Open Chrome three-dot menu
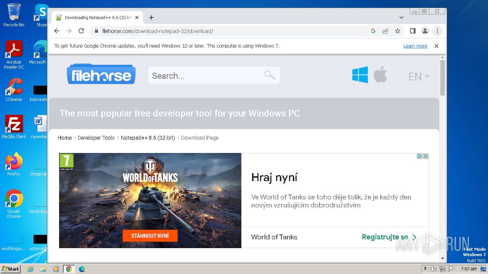488x274 pixels. point(437,31)
